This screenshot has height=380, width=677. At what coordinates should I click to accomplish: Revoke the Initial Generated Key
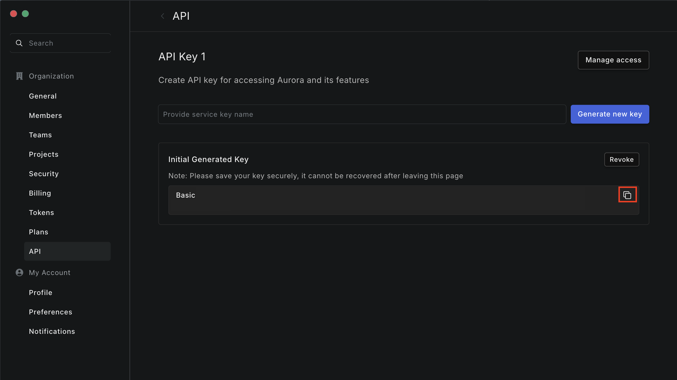pyautogui.click(x=622, y=159)
